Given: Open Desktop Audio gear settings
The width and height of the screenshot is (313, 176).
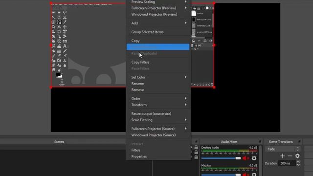Looking at the screenshot, I should pos(254,158).
